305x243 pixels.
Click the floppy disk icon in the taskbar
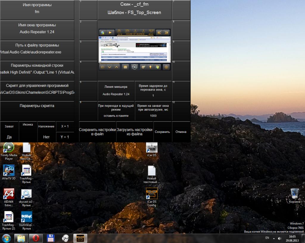(51, 238)
